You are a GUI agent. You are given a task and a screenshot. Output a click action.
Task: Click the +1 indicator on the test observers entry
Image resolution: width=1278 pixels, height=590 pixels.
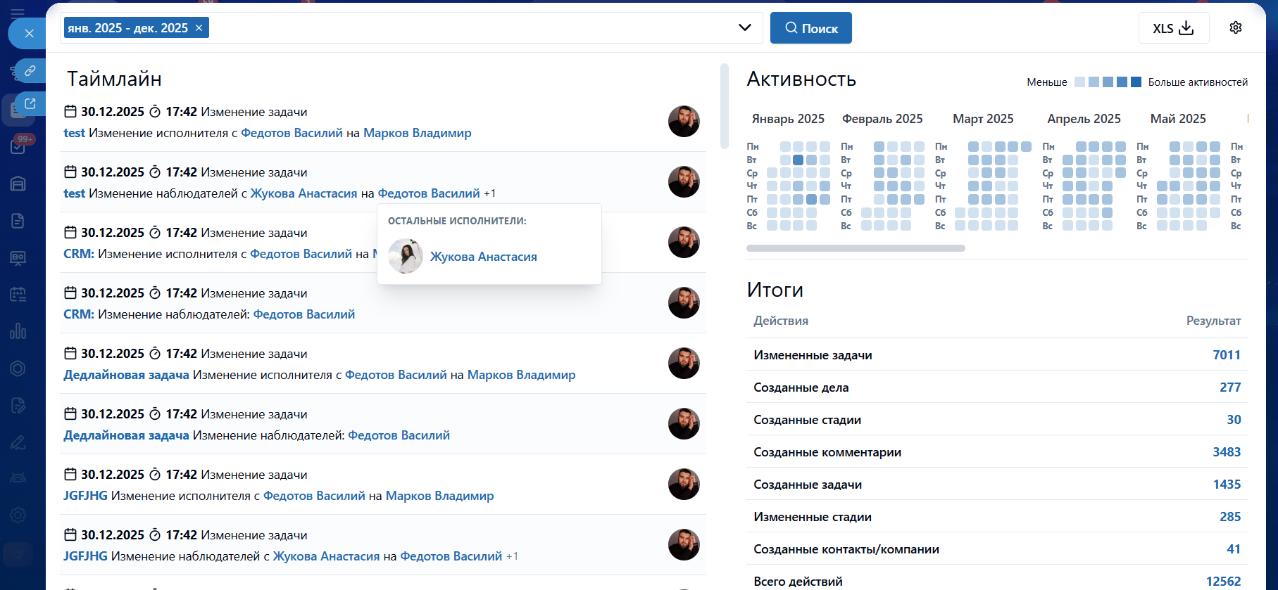pos(489,193)
